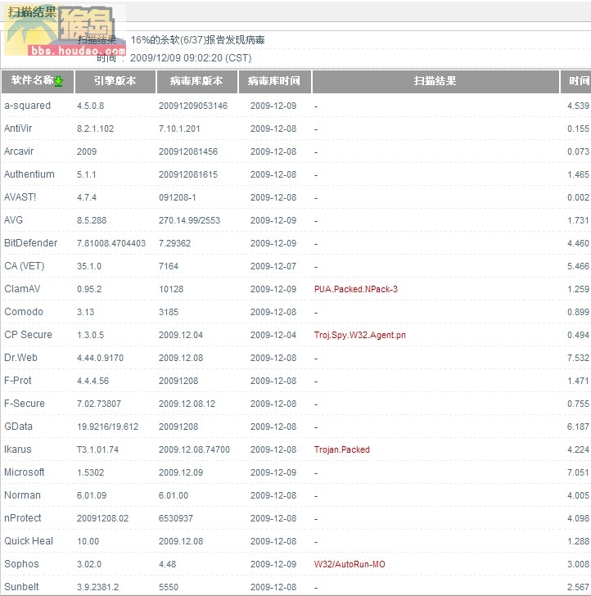The height and width of the screenshot is (596, 591).
Task: Select the F-Prot software name
Action: (18, 381)
